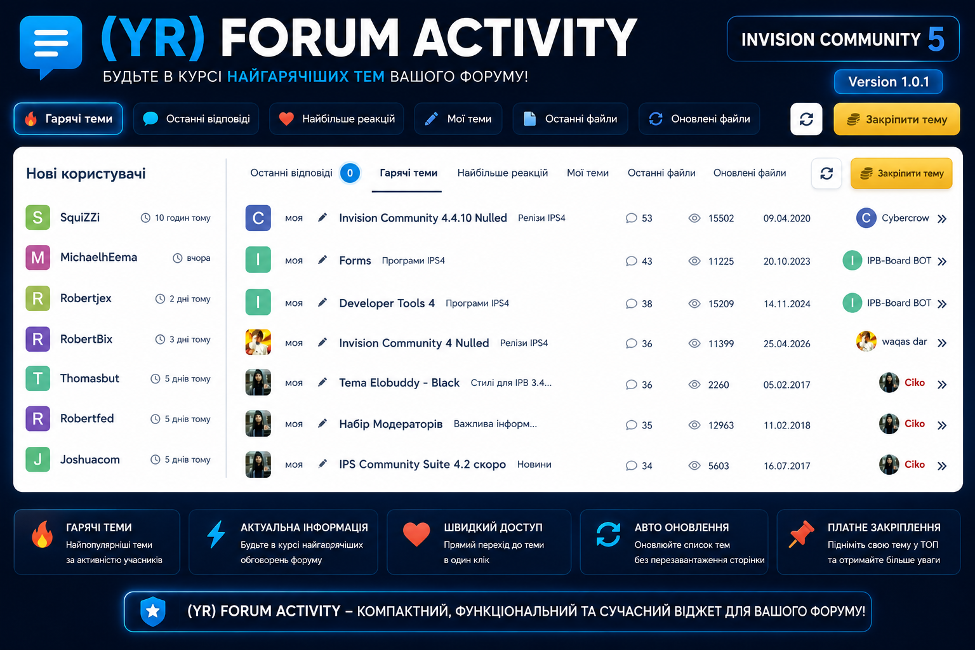Click the Релізи IPS4 category of Invision 4.4.10

coord(541,218)
